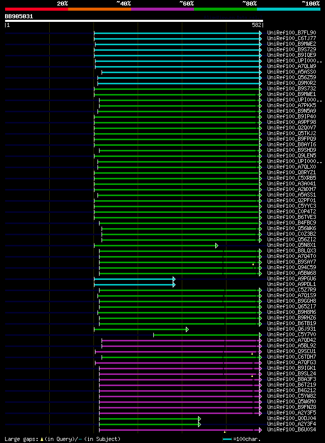The width and height of the screenshot is (325, 443).
Task: Open hit UniRef100_B9FNZ8
Action: point(291,407)
